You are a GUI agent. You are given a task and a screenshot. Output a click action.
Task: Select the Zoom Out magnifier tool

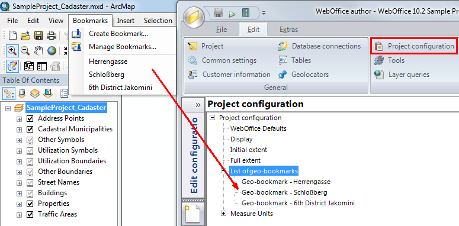coord(25,51)
